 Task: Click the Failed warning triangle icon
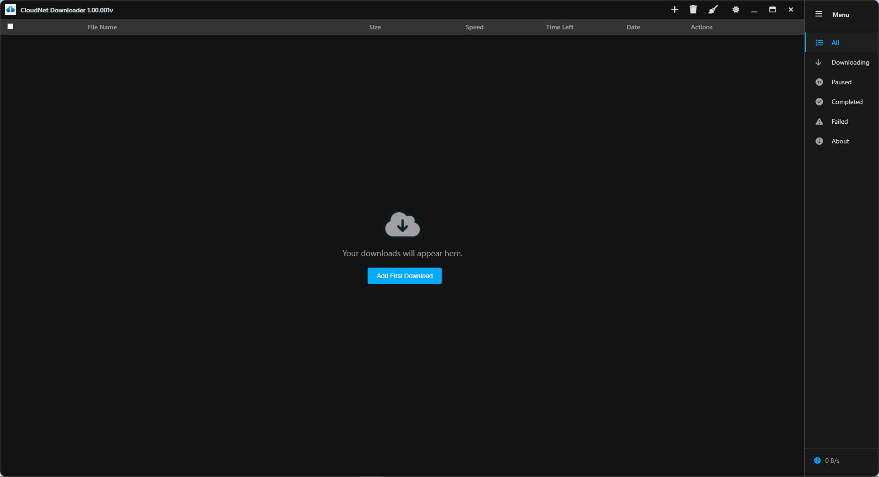pyautogui.click(x=819, y=121)
